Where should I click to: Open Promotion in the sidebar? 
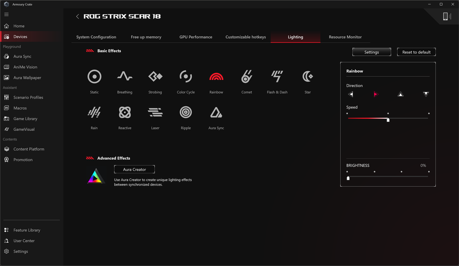point(32,160)
